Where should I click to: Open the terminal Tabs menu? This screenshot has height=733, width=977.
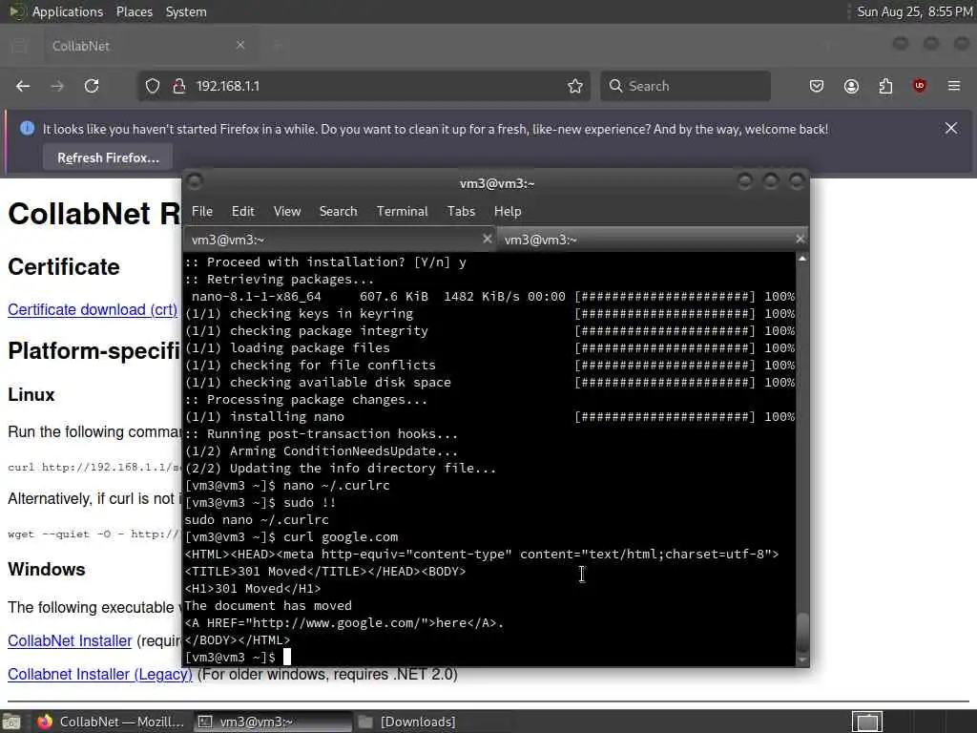coord(461,211)
